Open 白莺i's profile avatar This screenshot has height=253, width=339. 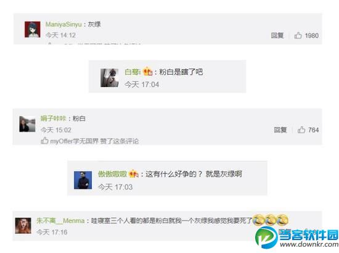pyautogui.click(x=109, y=78)
